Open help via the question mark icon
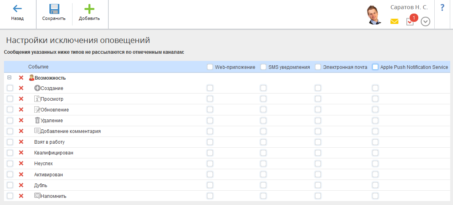Screen dimensions: 453x205 pyautogui.click(x=442, y=8)
